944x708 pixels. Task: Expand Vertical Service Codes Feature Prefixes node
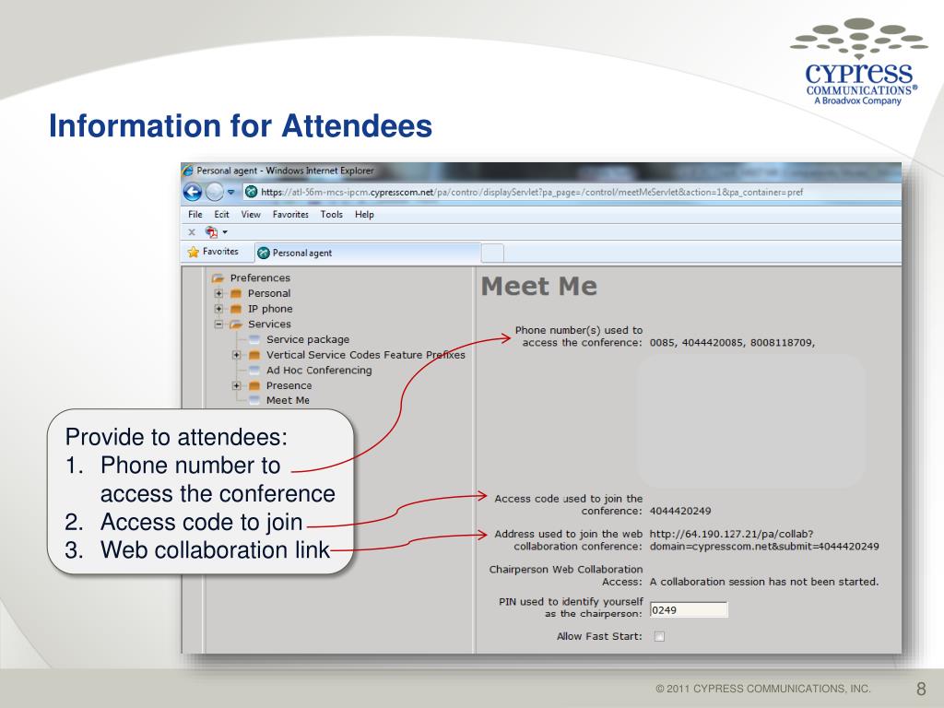click(x=237, y=355)
